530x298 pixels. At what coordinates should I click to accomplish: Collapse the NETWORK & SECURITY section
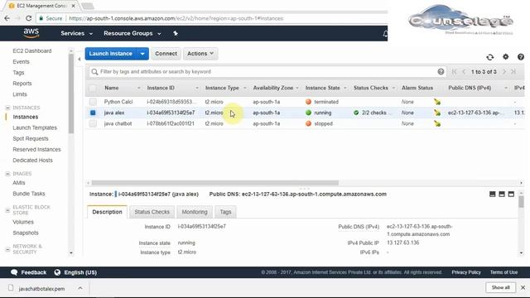(7, 249)
